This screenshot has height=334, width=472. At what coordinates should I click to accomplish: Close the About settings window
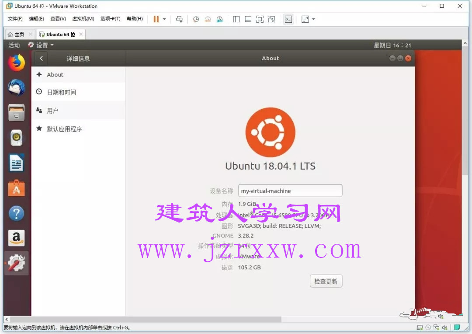click(x=408, y=59)
